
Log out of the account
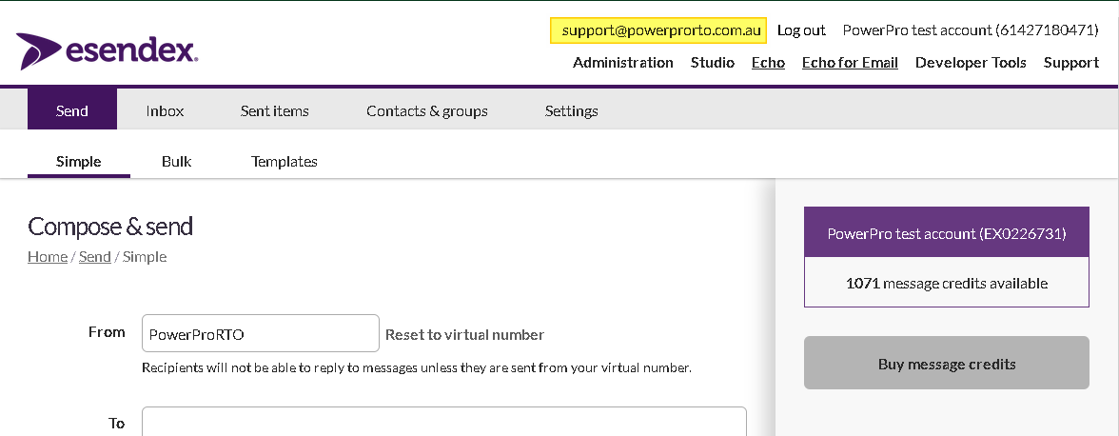[801, 30]
